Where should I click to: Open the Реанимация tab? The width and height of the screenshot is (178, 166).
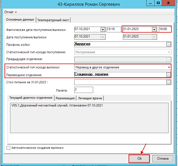[65, 98]
